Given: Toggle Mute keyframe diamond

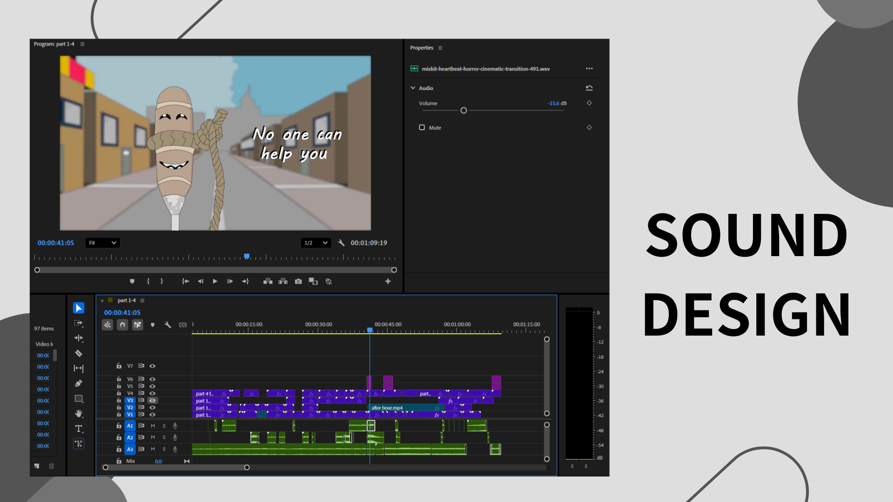Looking at the screenshot, I should pyautogui.click(x=589, y=128).
